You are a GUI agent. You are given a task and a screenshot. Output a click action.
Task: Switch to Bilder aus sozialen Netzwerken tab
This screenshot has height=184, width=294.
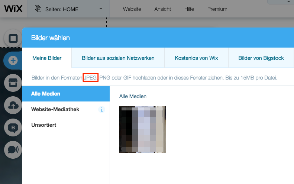pyautogui.click(x=118, y=58)
